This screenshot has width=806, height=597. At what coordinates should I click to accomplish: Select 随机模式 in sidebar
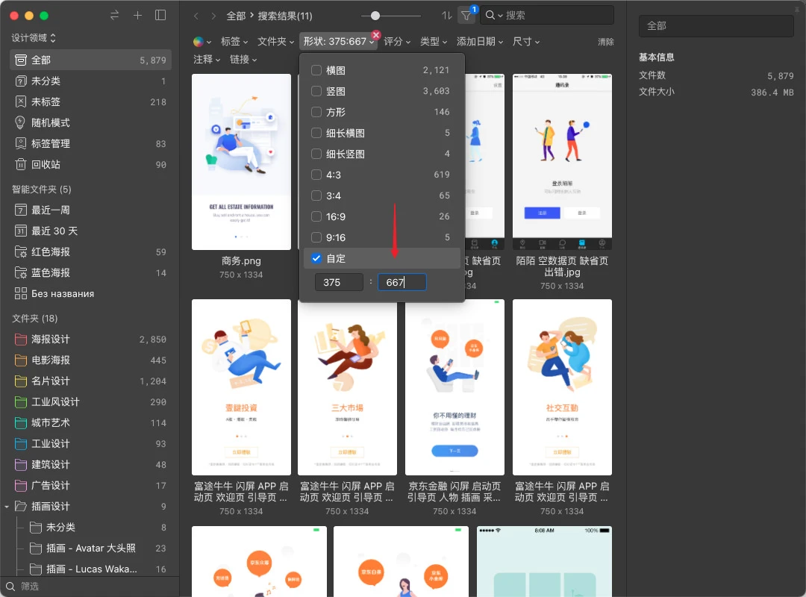pyautogui.click(x=50, y=122)
